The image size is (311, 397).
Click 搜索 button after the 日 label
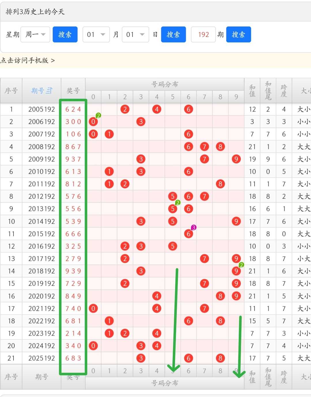coord(173,35)
